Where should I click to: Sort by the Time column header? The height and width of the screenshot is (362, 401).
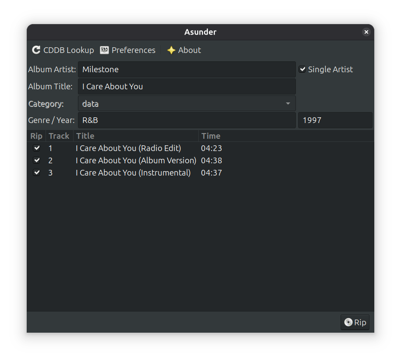tap(286, 136)
